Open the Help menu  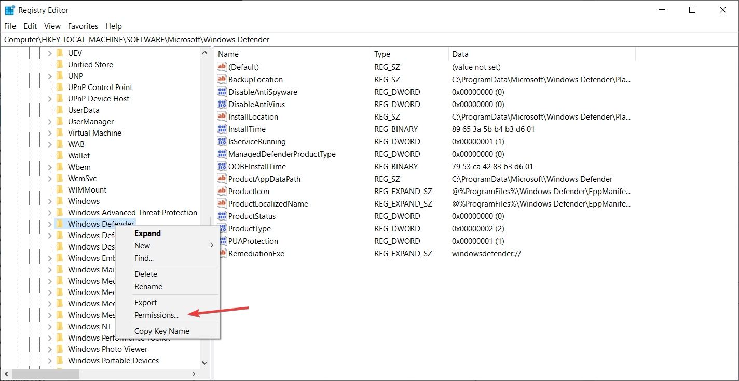(x=114, y=26)
